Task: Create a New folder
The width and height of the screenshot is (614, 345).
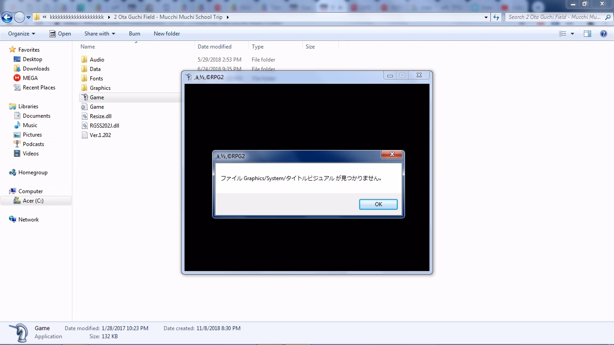Action: coord(167,34)
